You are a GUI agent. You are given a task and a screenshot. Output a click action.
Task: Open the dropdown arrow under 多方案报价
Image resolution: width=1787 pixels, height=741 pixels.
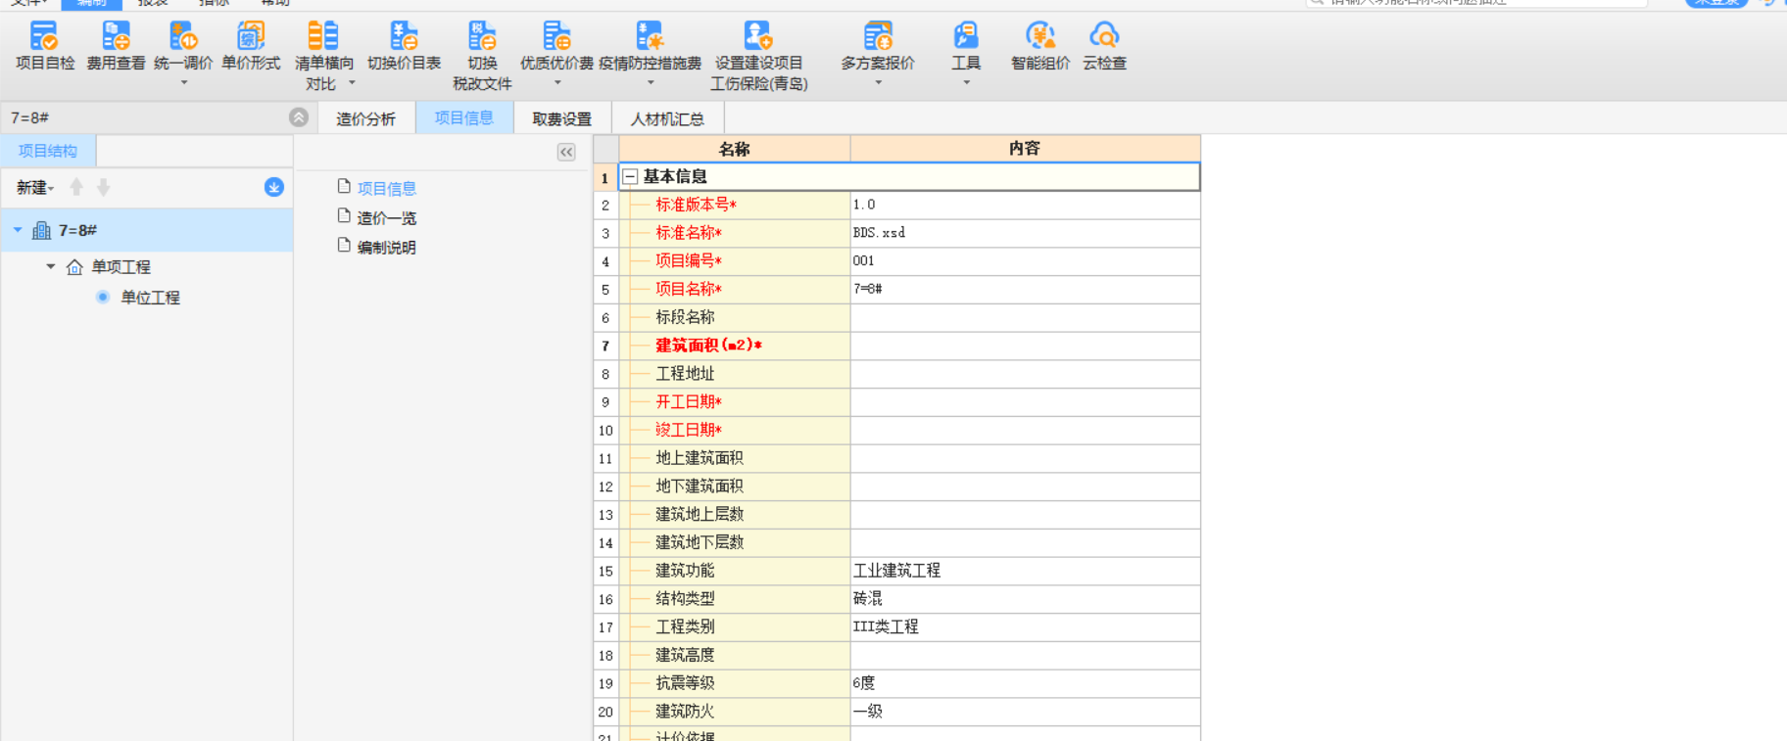[878, 83]
